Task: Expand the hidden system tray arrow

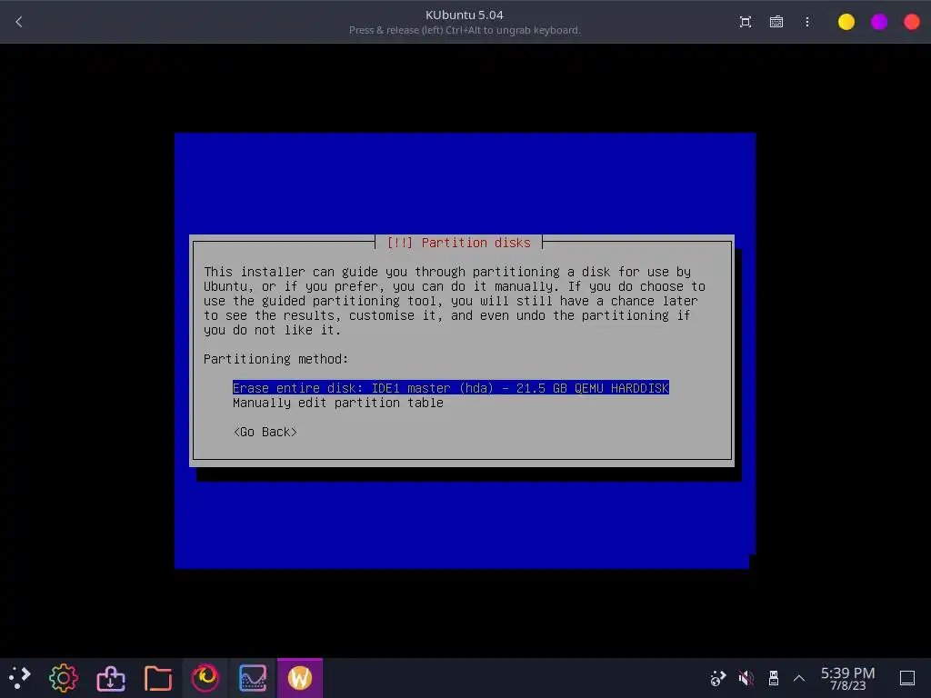Action: tap(799, 677)
